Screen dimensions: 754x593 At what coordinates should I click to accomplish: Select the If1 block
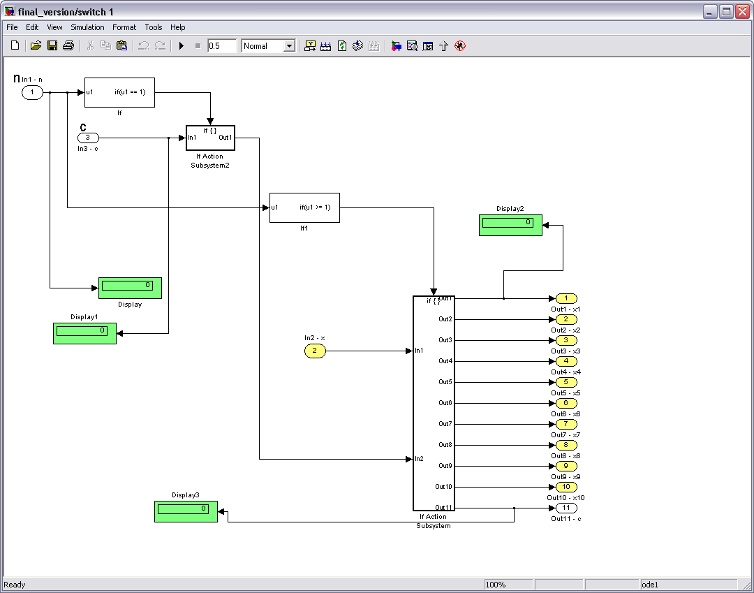304,207
